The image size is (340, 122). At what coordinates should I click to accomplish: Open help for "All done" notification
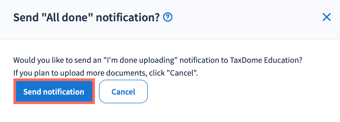(168, 17)
